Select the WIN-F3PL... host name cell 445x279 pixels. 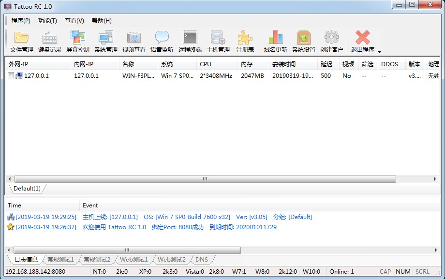pos(138,76)
